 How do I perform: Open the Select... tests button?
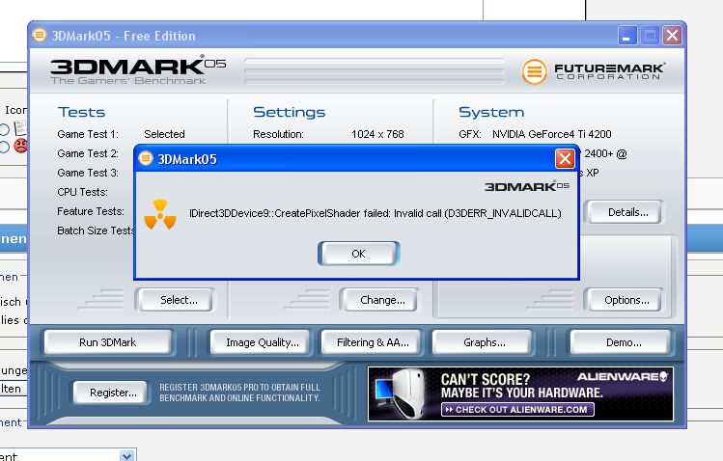pyautogui.click(x=176, y=300)
